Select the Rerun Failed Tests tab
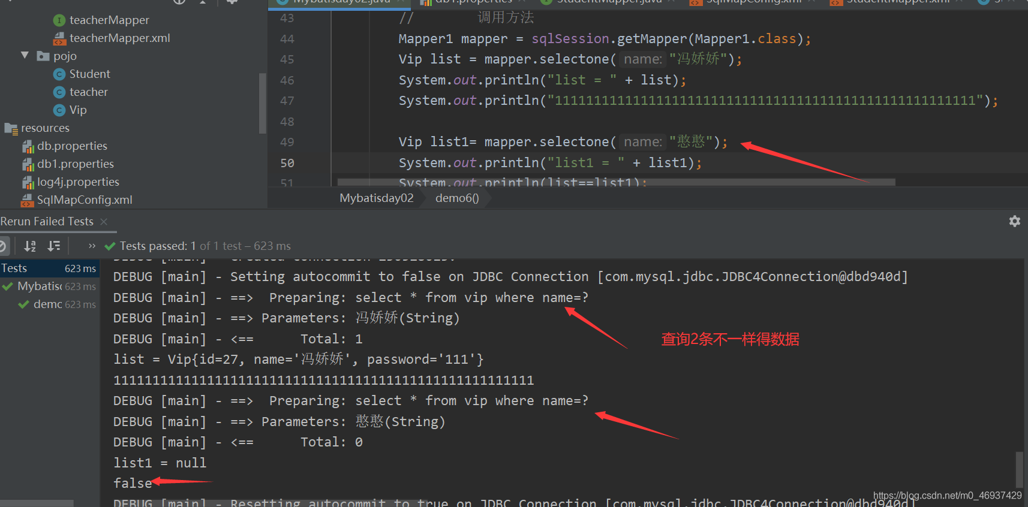 pos(47,222)
